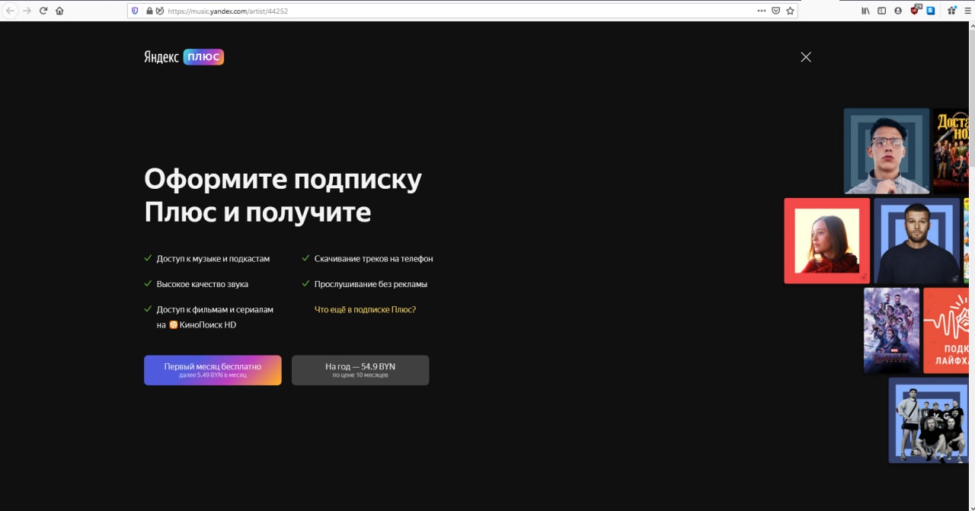The image size is (975, 511).
Task: Click the Яндекс Плюс logo
Action: coord(184,56)
